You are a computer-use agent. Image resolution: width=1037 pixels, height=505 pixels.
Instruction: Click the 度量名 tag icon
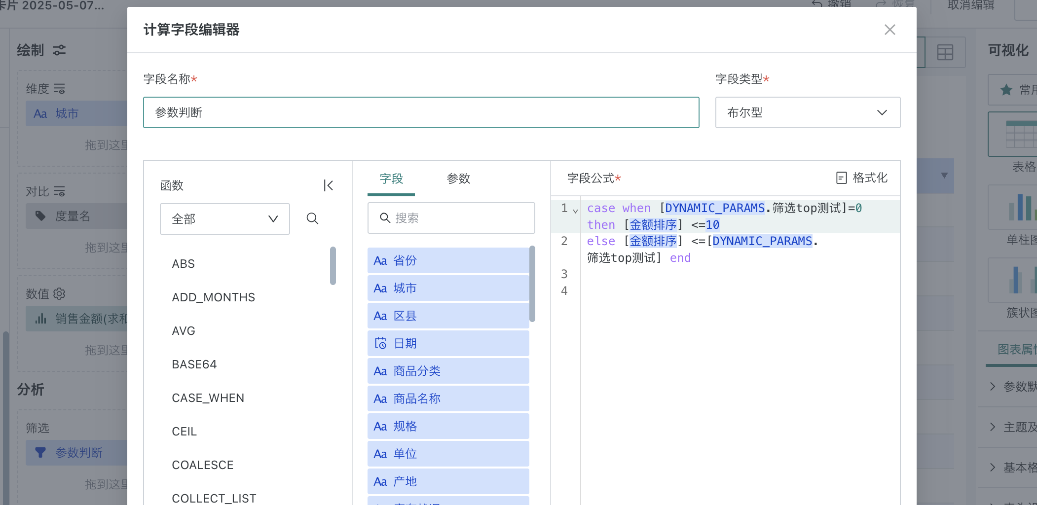pos(40,216)
